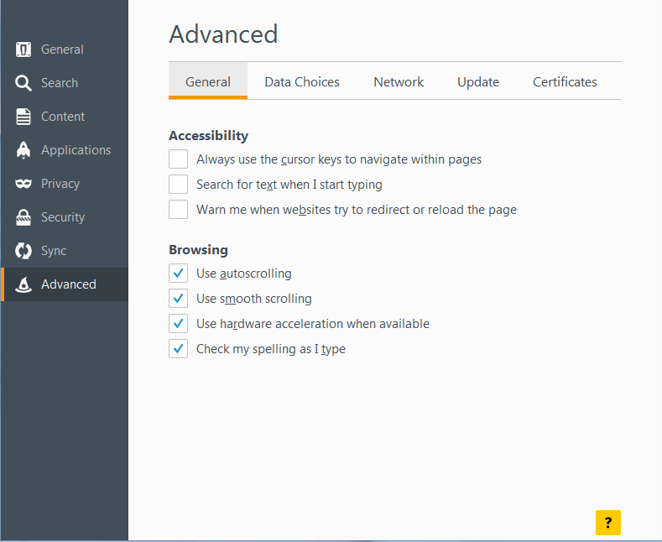
Task: Click 'Search for text when I start typing' label
Action: coord(289,185)
